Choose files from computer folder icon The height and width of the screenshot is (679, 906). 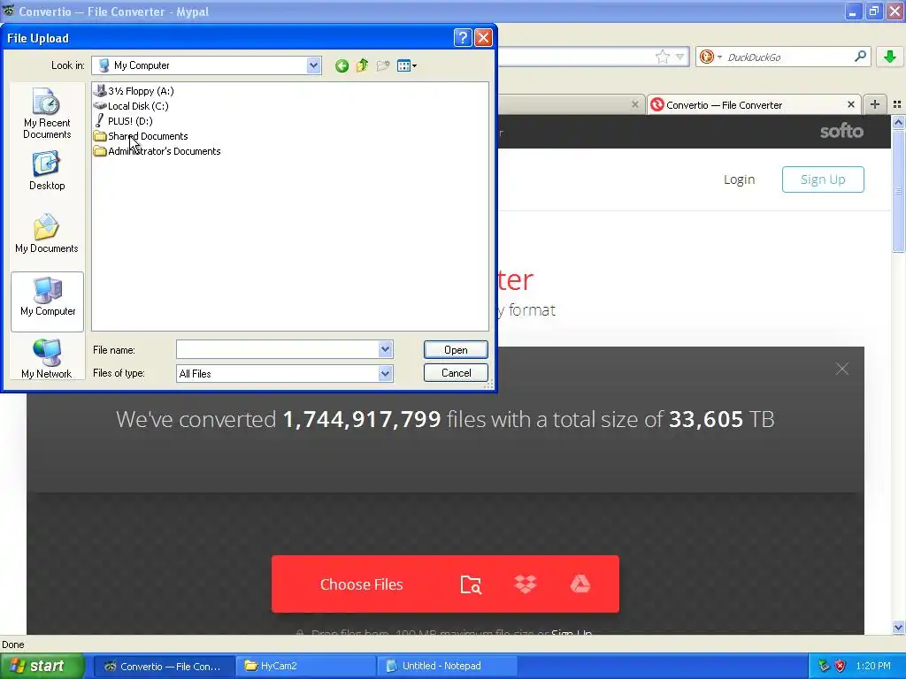[x=471, y=584]
